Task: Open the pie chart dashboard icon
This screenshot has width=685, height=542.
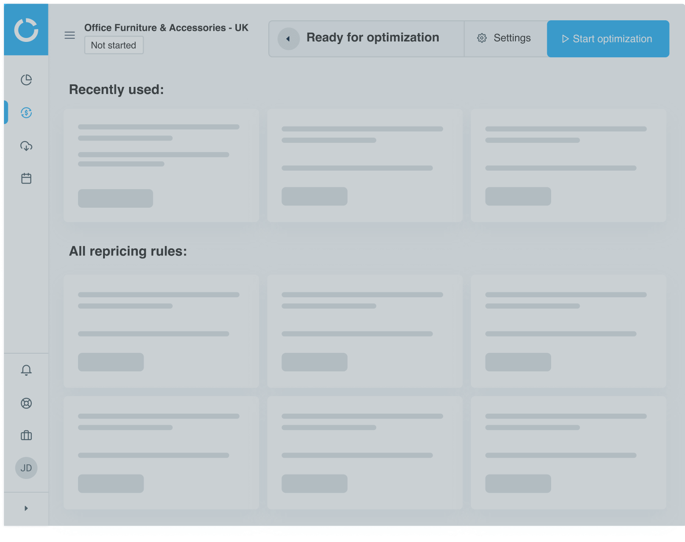Action: pos(26,80)
